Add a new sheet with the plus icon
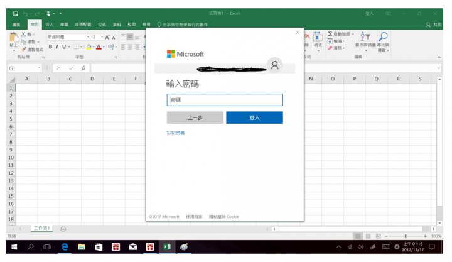The image size is (452, 262). pyautogui.click(x=63, y=229)
